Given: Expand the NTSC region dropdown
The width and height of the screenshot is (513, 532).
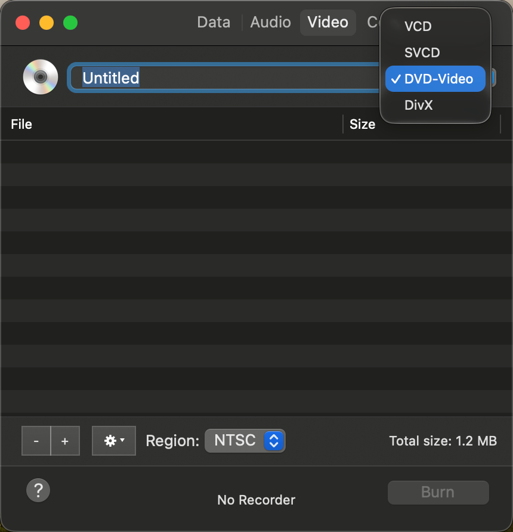Looking at the screenshot, I should pyautogui.click(x=245, y=441).
